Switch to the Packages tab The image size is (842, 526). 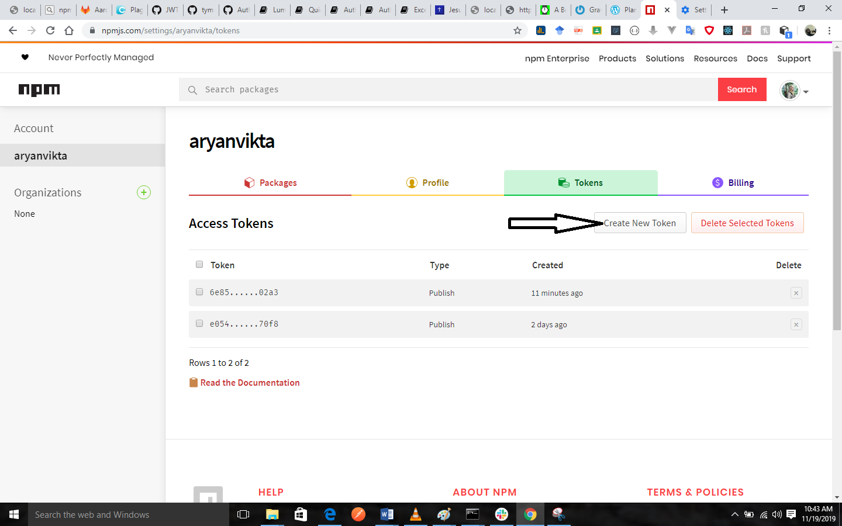pos(270,183)
